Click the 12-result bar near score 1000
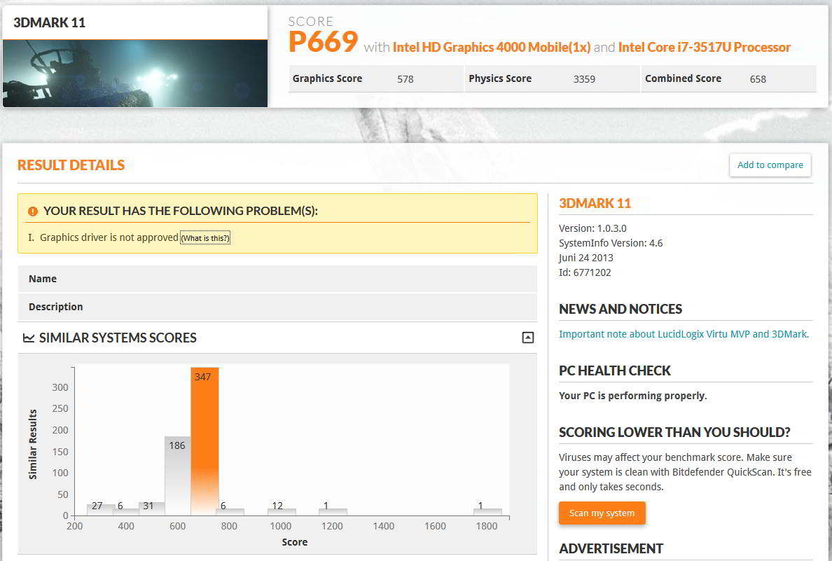The width and height of the screenshot is (832, 561). coord(282,511)
